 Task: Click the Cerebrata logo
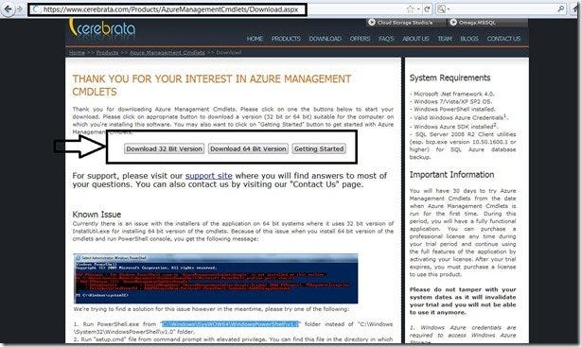pos(102,28)
